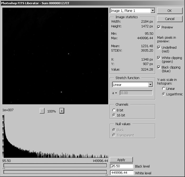The image size is (185, 177).
Task: Select the 16 bit channels option
Action: (x=114, y=115)
